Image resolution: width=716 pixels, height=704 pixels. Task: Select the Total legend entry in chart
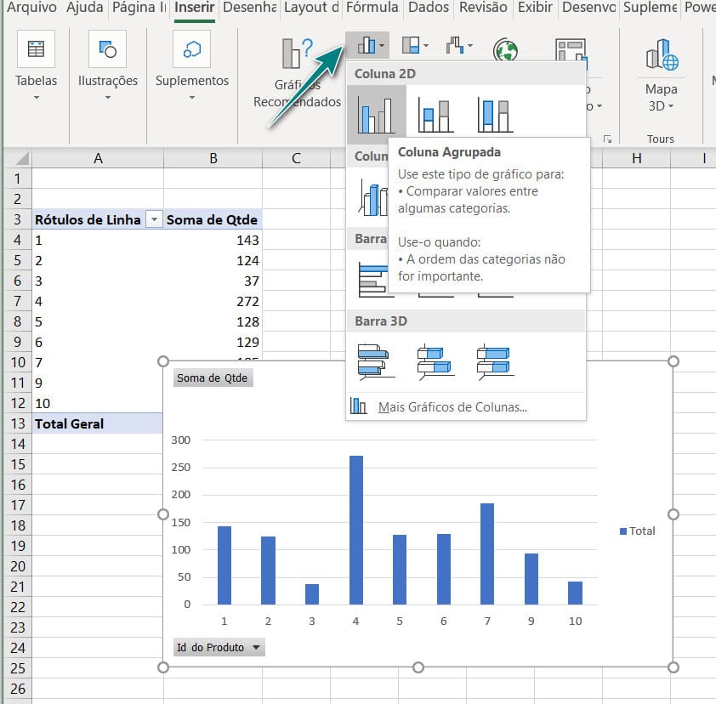pyautogui.click(x=638, y=531)
